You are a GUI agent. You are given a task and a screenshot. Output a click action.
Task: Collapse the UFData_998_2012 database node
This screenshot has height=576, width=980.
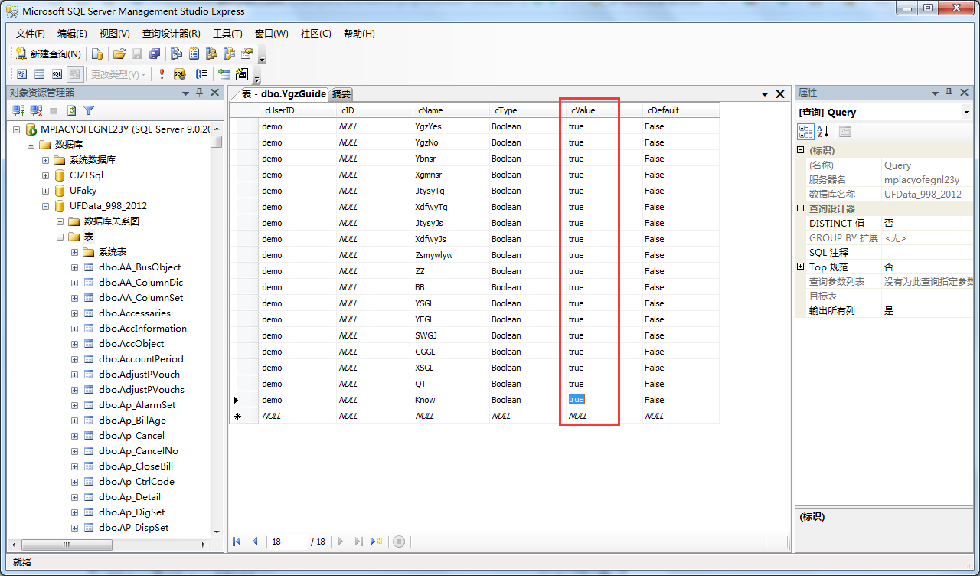45,206
